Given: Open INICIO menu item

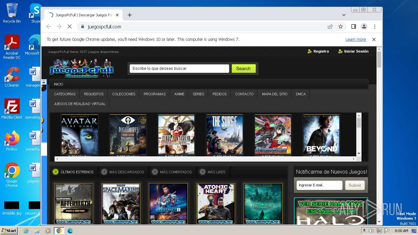Looking at the screenshot, I should [58, 84].
